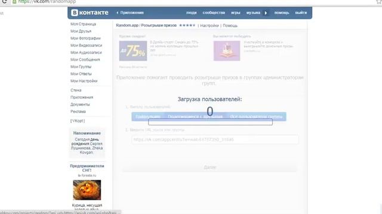Click the Загрузка пользователей heading
This screenshot has width=382, height=214.
210,99
